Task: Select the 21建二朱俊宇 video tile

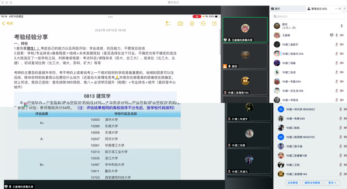Action: pyautogui.click(x=249, y=112)
